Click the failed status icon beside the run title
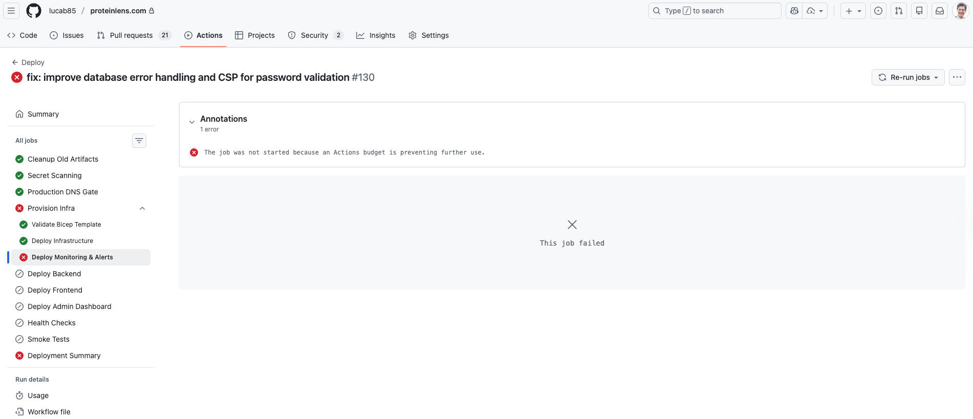Screen dimensions: 973x419 17,77
